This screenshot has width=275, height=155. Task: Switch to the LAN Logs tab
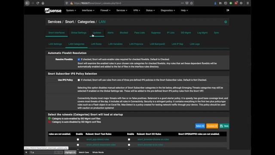[x=195, y=44]
